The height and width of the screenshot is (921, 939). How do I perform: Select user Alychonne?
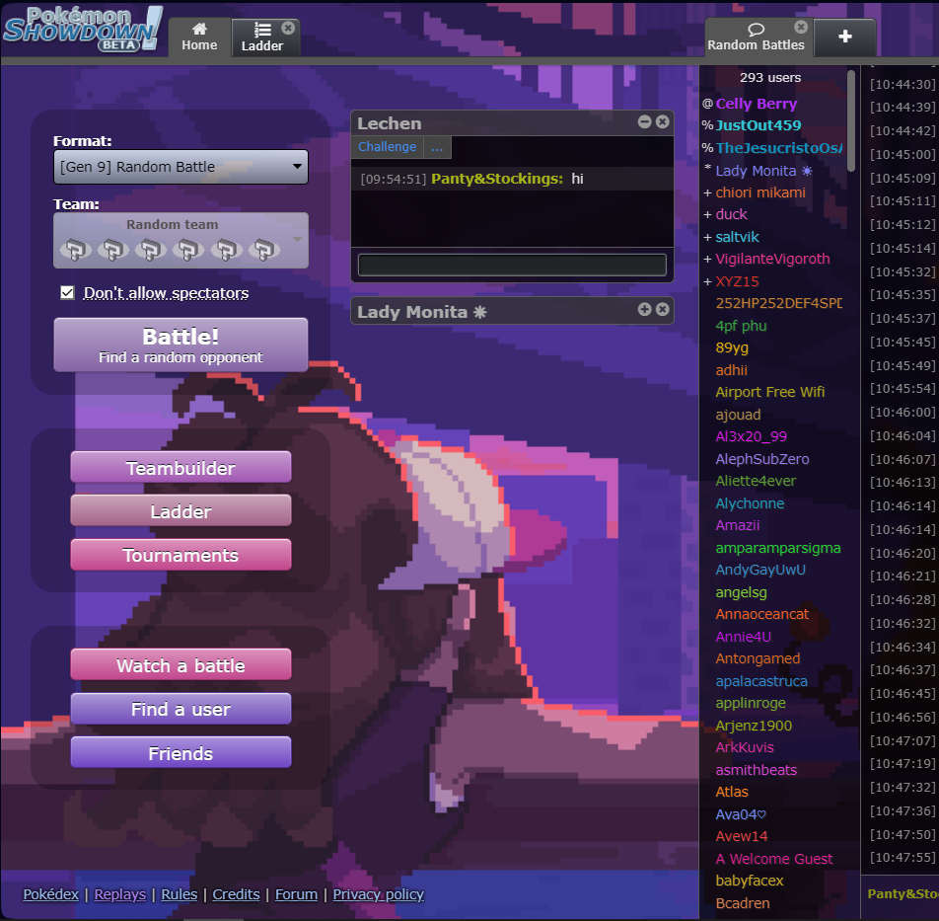pyautogui.click(x=750, y=503)
